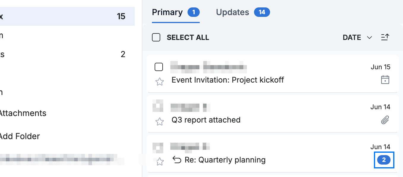Click the calendar icon on Project kickoff email
Viewport: 403px width, 177px height.
click(x=385, y=80)
